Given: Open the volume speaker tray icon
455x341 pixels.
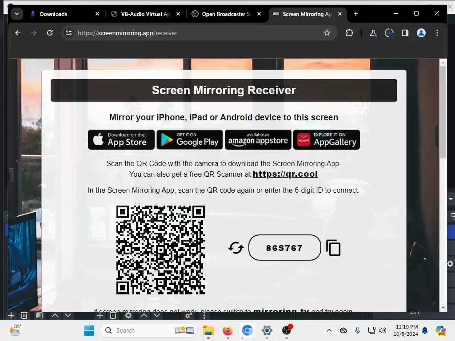Looking at the screenshot, I should (x=383, y=330).
